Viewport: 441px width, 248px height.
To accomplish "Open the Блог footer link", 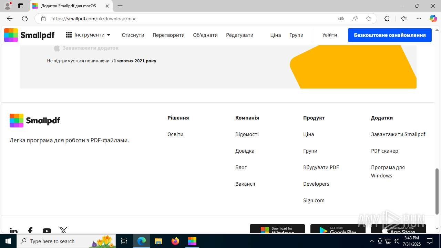I will tap(241, 167).
